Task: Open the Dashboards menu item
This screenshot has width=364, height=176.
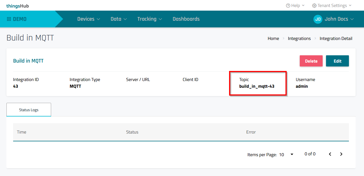Action: point(186,19)
